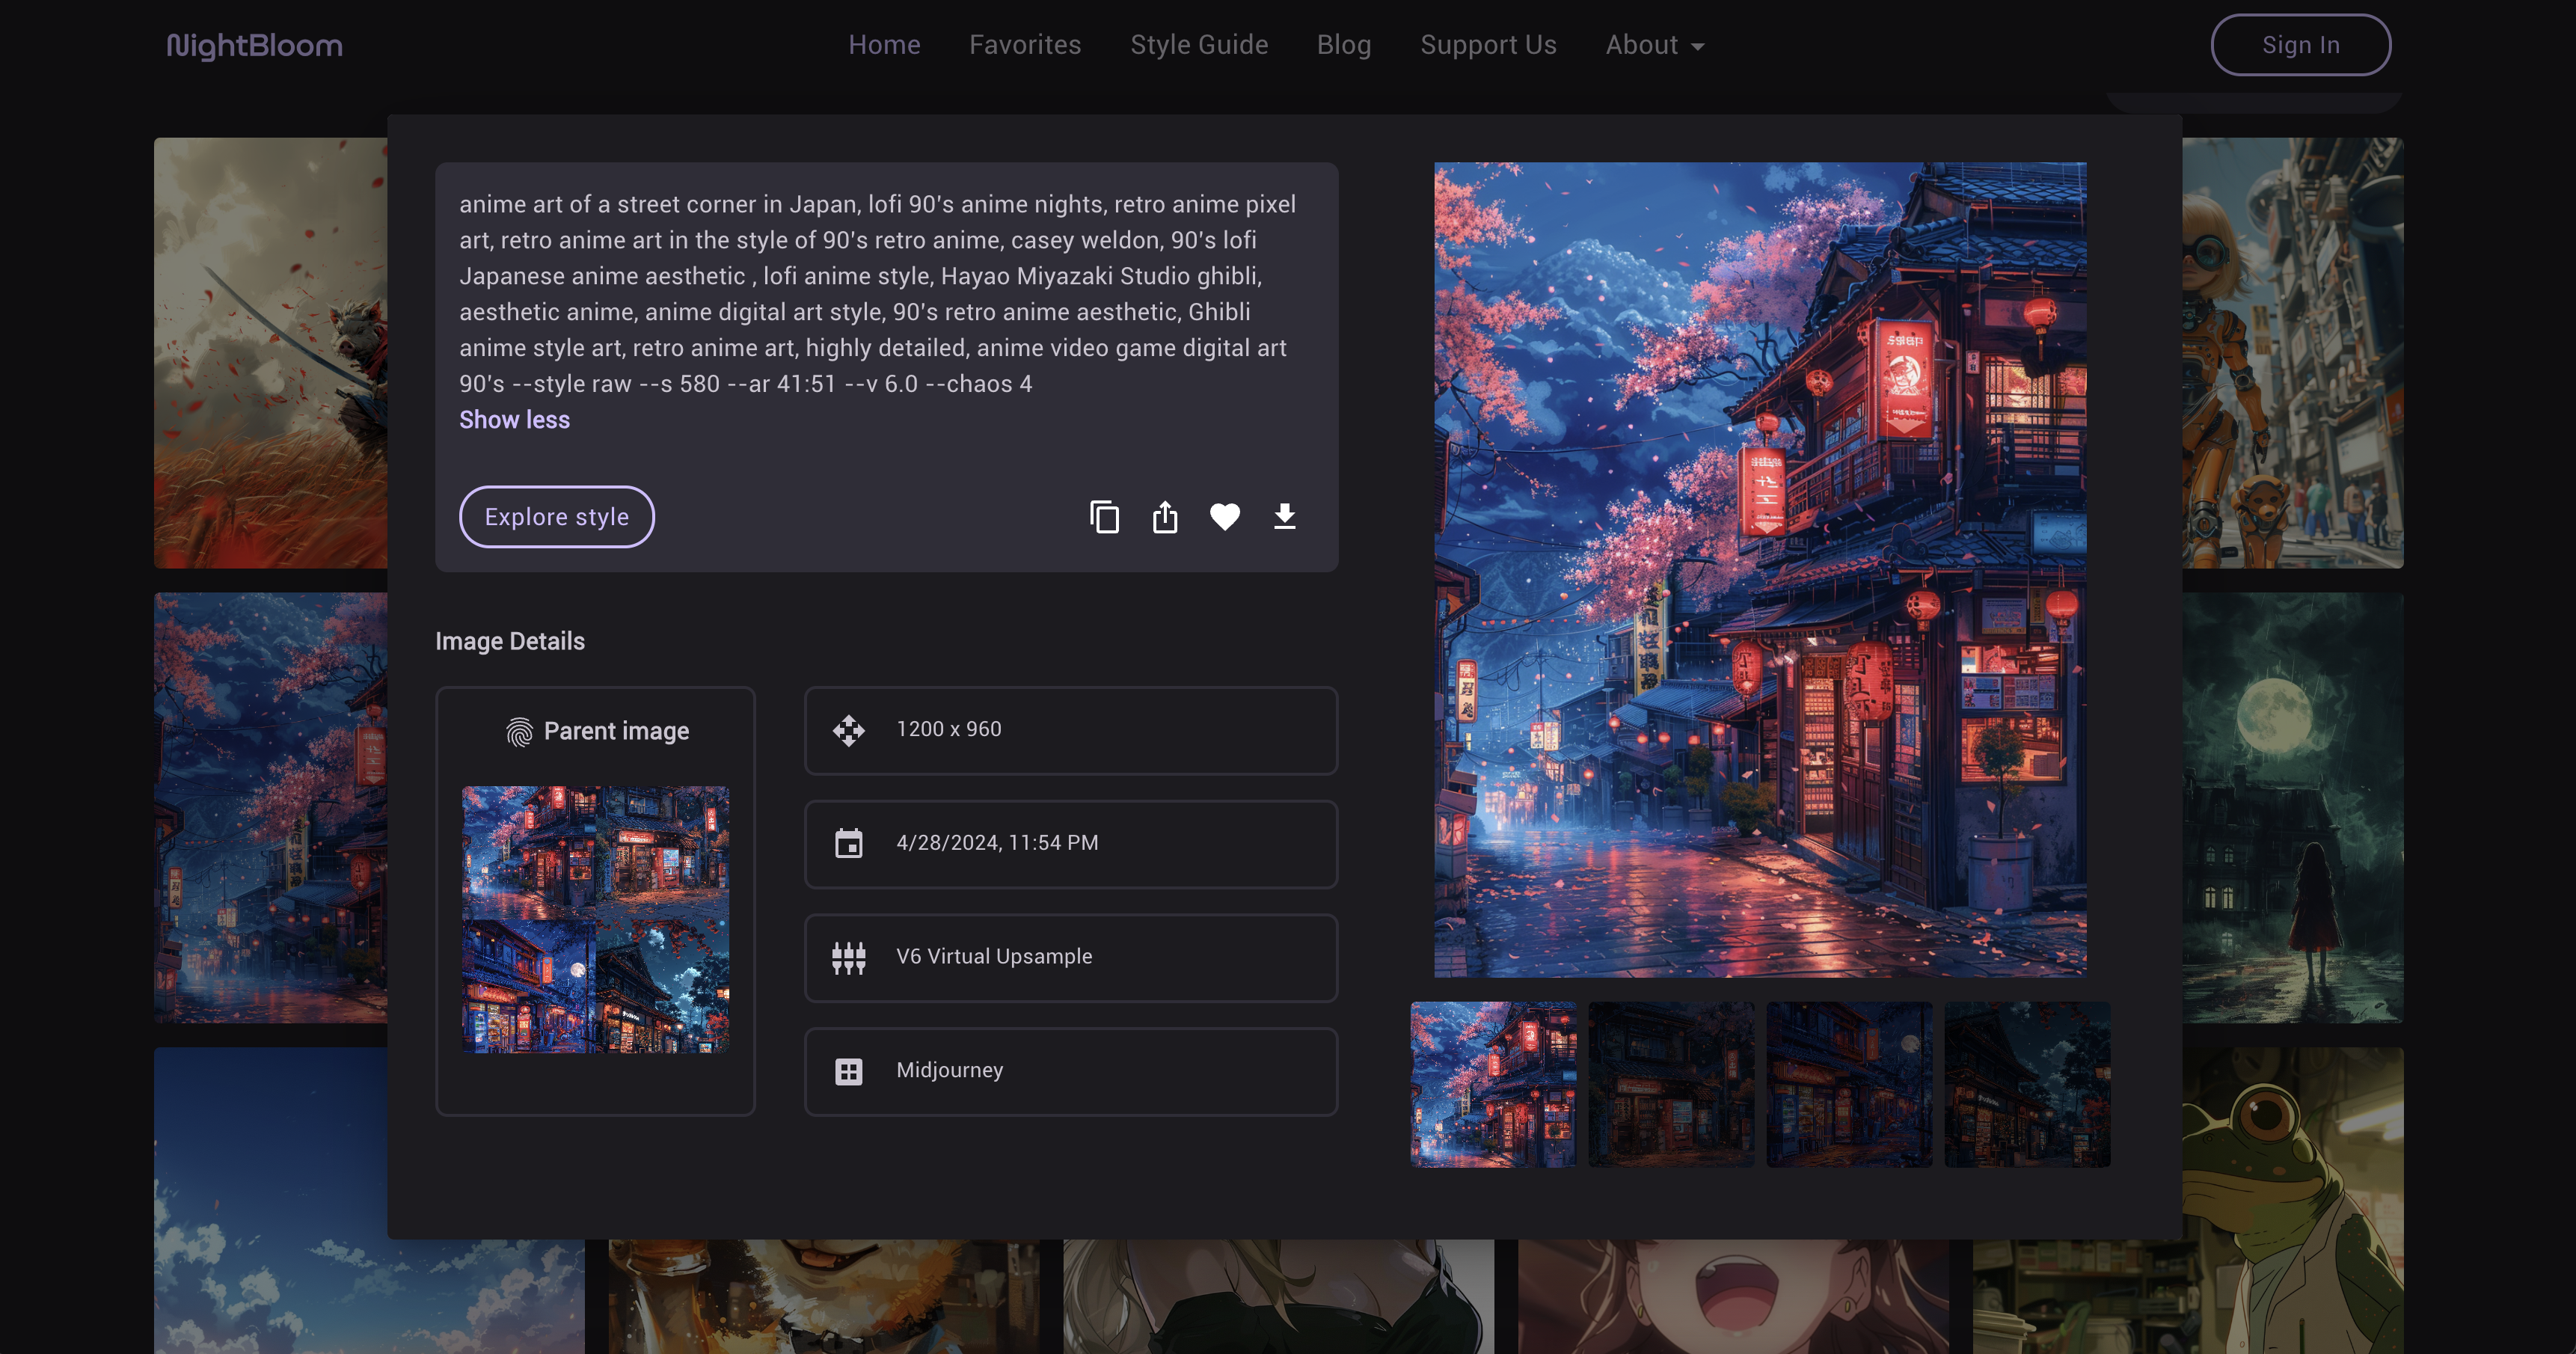This screenshot has width=2576, height=1354.
Task: Download the image via download icon
Action: (x=1285, y=517)
